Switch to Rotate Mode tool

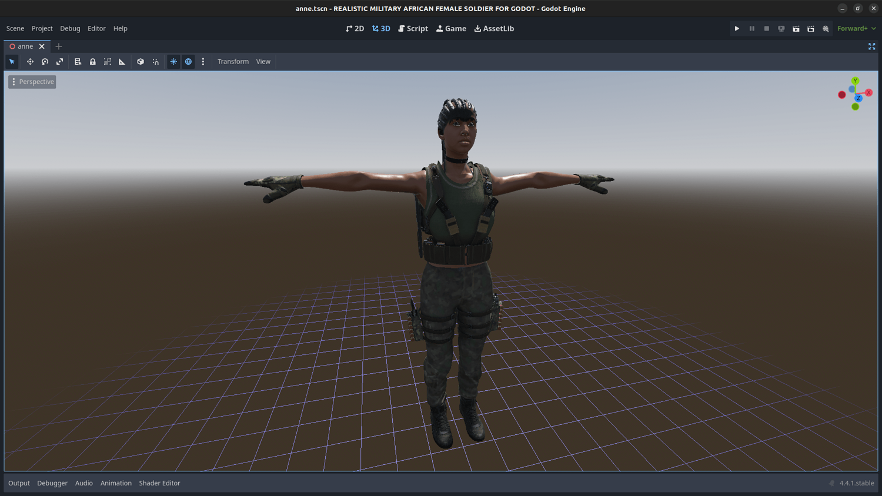point(45,62)
